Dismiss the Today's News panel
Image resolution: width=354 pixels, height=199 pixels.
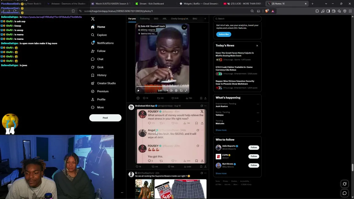(x=257, y=46)
